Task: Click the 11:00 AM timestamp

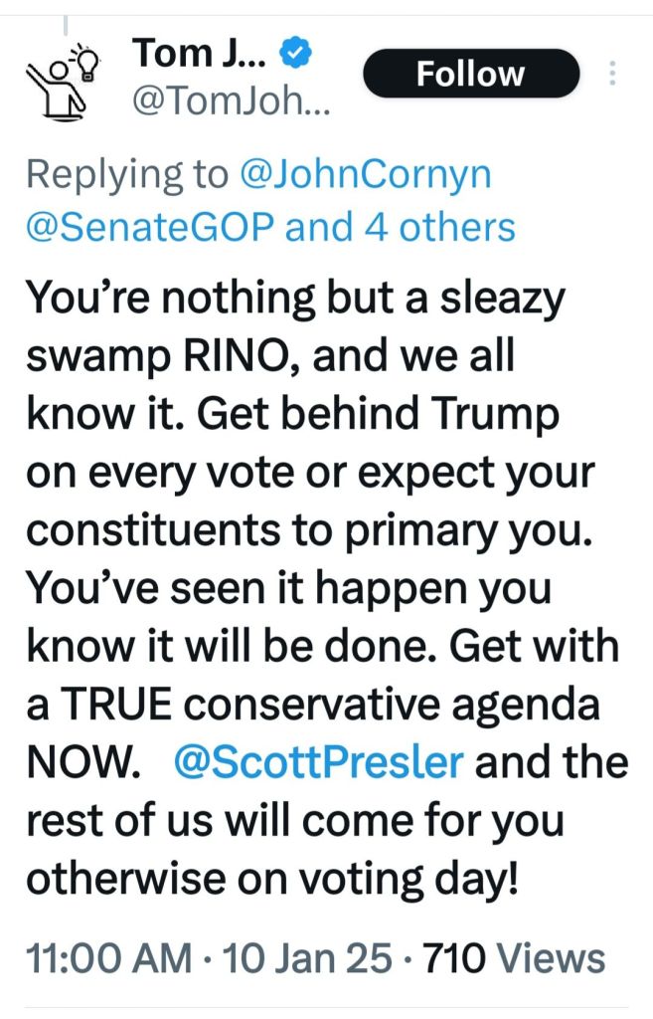Action: tap(107, 959)
